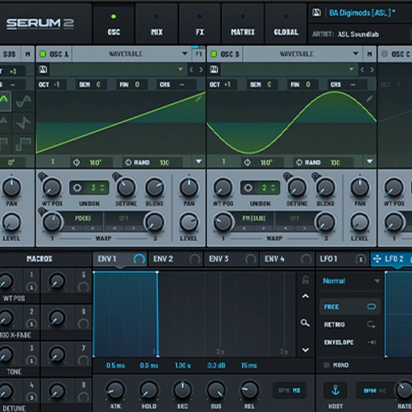Select FREE trigger mode

click(x=349, y=307)
